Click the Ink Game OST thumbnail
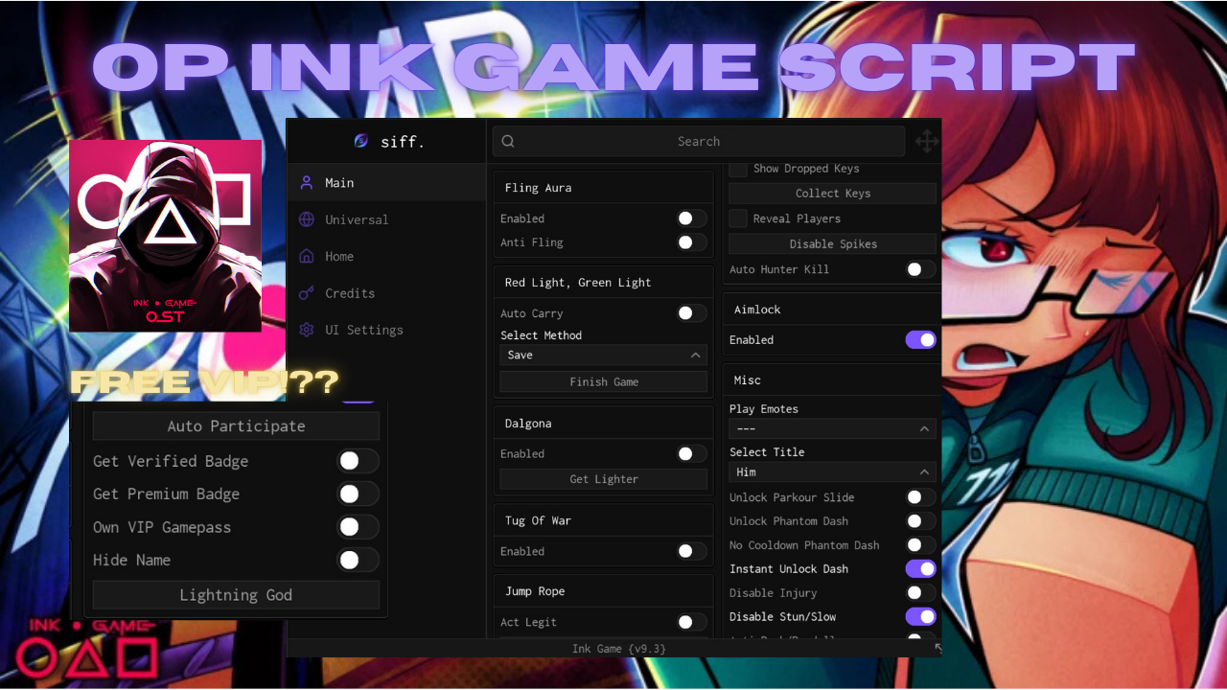The height and width of the screenshot is (690, 1227). 165,236
